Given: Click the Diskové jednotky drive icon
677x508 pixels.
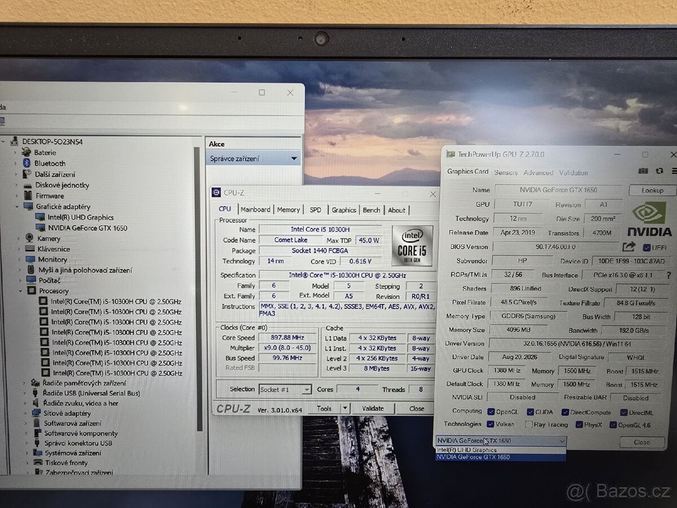Looking at the screenshot, I should point(28,185).
